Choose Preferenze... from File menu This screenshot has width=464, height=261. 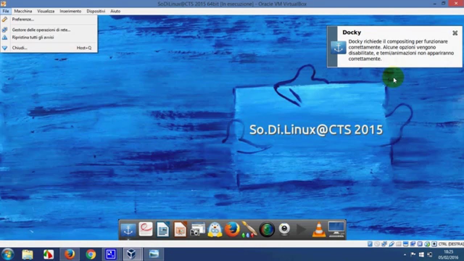click(x=49, y=19)
